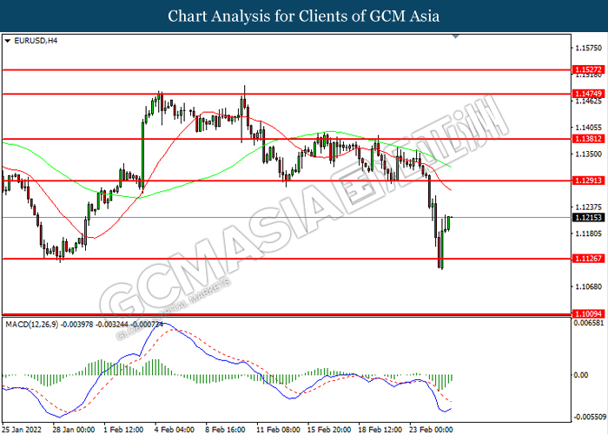Screen dimensions: 608x434
Task: Select the 1.10094 support price label
Action: click(x=588, y=314)
